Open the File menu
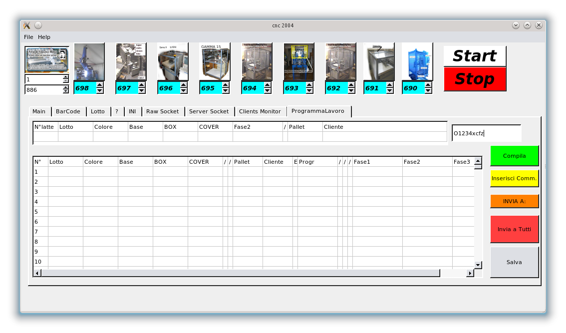Viewport: 566px width, 333px height. (x=28, y=37)
